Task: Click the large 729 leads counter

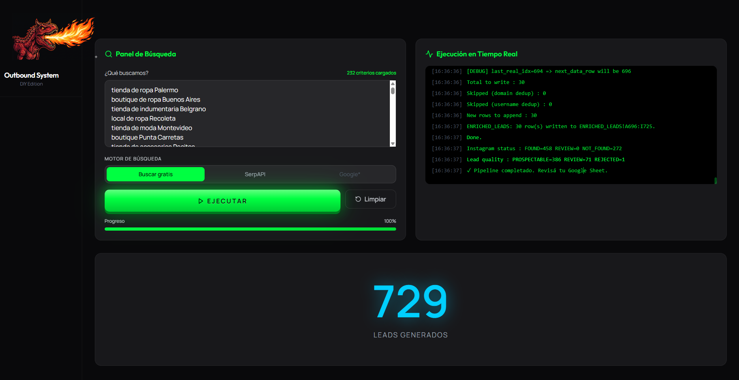Action: click(410, 302)
